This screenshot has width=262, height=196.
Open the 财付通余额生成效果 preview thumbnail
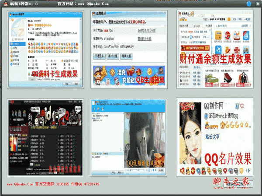pyautogui.click(x=215, y=49)
